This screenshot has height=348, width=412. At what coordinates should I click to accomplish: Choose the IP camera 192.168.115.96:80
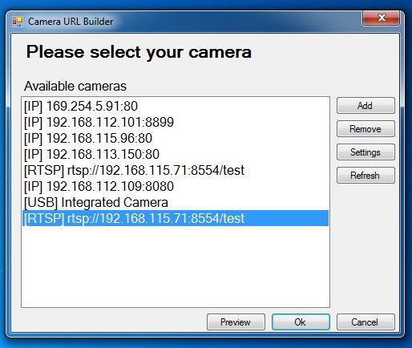coord(176,138)
